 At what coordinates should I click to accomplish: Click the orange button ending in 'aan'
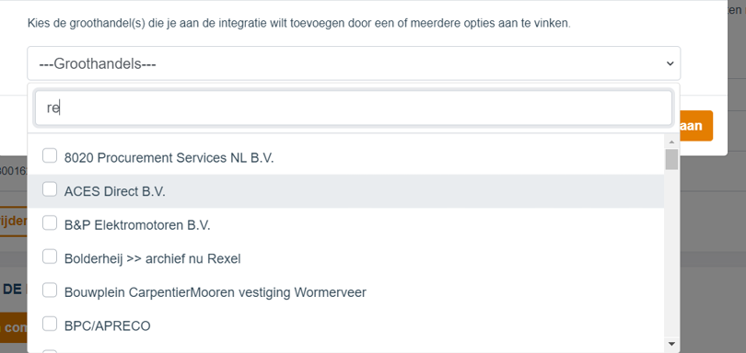pos(696,125)
